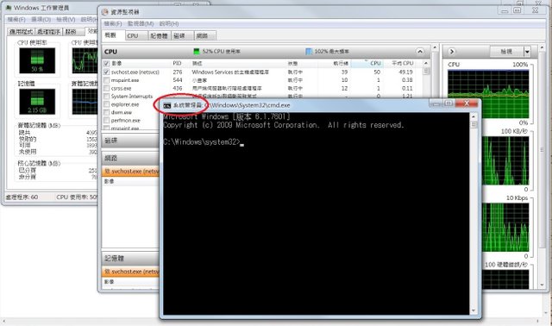The width and height of the screenshot is (552, 326).
Task: Uncheck svchost.exe (netsvcs) in the CPU list
Action: click(x=106, y=72)
